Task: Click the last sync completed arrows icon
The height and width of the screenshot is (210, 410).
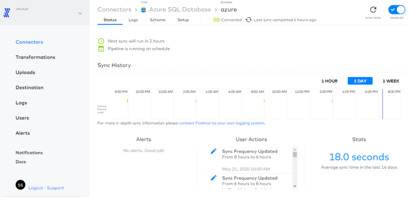Action: point(249,20)
